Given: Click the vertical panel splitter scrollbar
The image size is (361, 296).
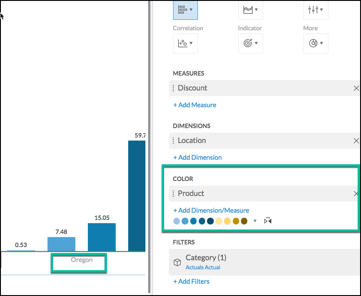Looking at the screenshot, I should click(x=149, y=147).
